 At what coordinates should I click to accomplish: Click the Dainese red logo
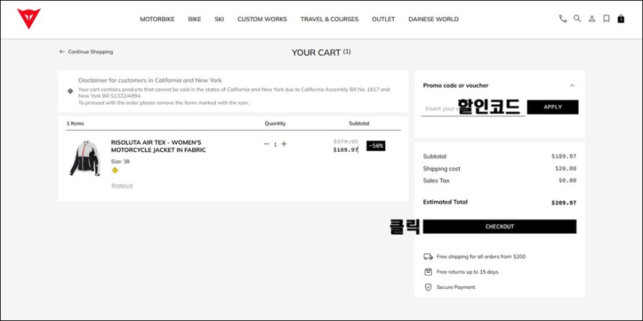pyautogui.click(x=28, y=18)
